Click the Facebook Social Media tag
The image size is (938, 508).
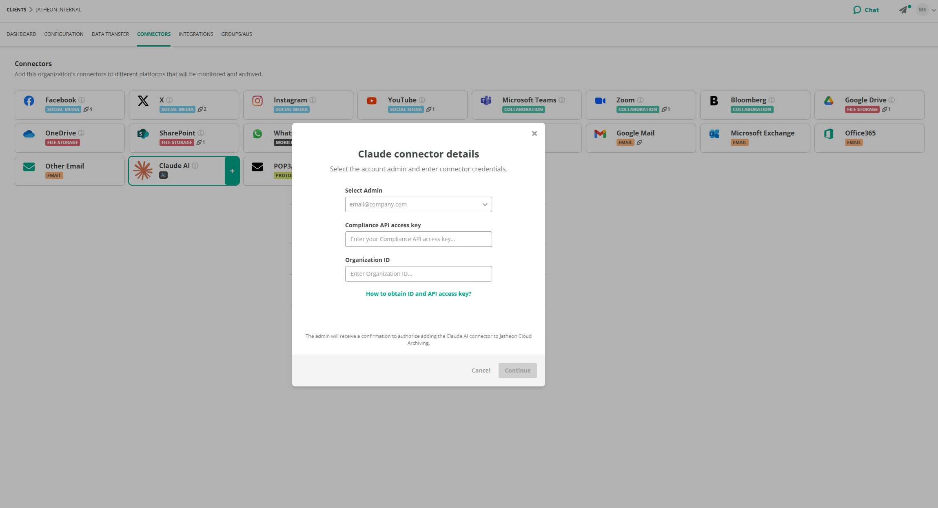point(63,109)
